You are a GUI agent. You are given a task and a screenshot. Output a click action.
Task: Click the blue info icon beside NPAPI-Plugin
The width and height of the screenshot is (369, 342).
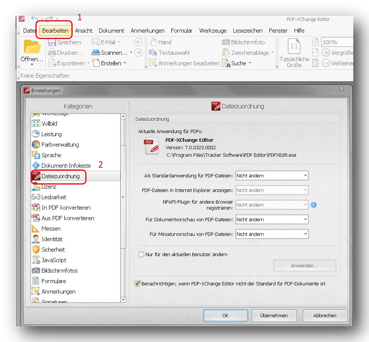314,205
